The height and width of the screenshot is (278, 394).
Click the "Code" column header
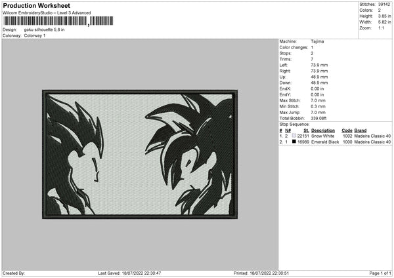347,130
